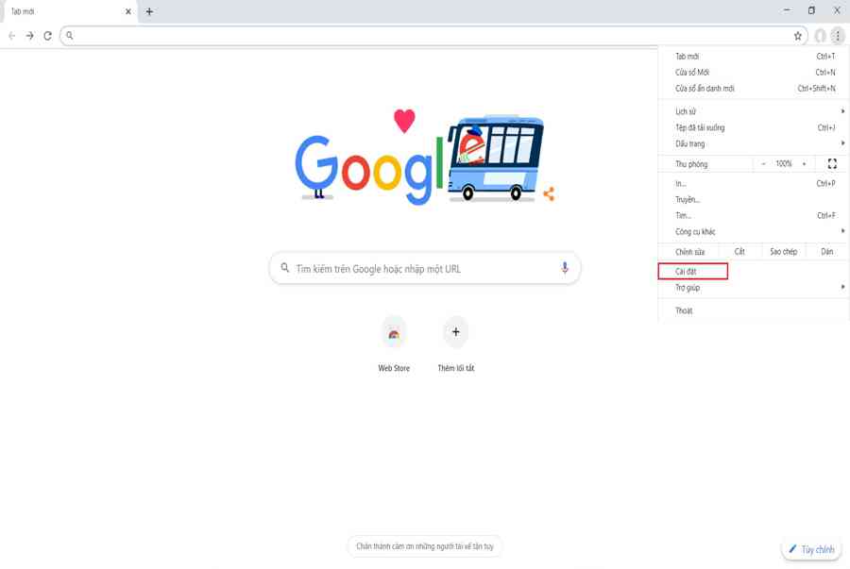Click the 'Chỉnh sửa' edit label
Screen dimensions: 850x569
click(x=690, y=252)
